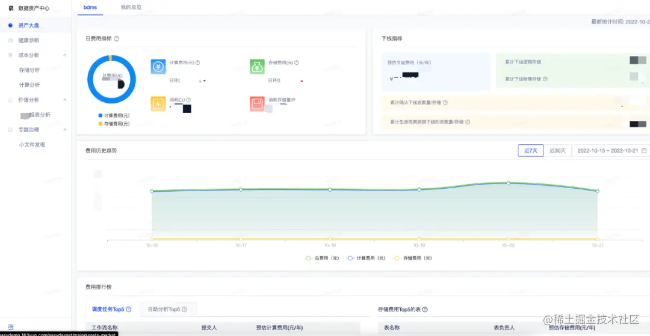Click the 工作流名称 column header
The width and height of the screenshot is (650, 336).
(x=105, y=328)
